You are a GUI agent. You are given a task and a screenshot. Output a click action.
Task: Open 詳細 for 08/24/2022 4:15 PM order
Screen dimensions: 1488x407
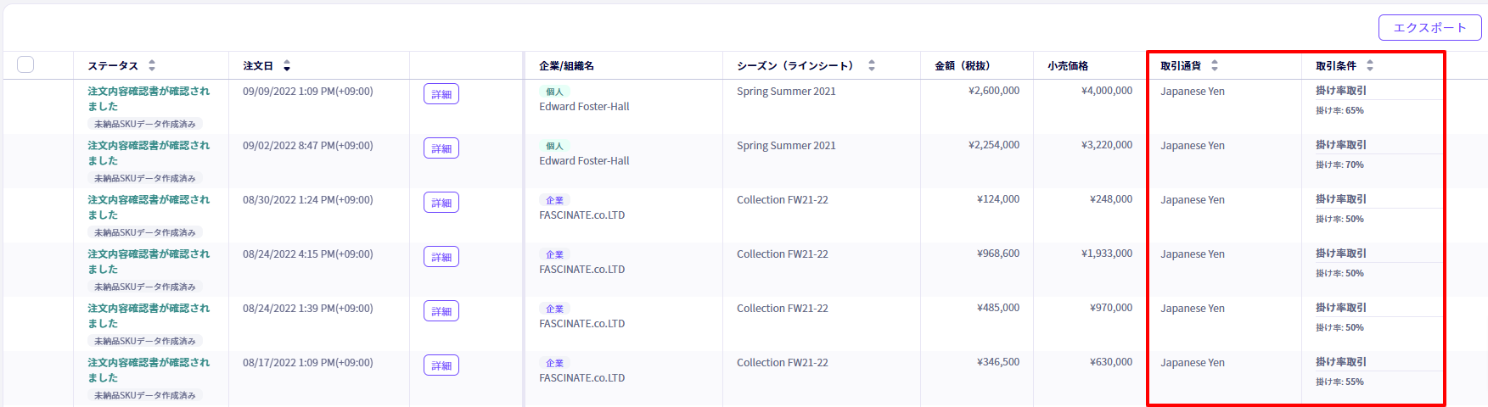pos(441,257)
